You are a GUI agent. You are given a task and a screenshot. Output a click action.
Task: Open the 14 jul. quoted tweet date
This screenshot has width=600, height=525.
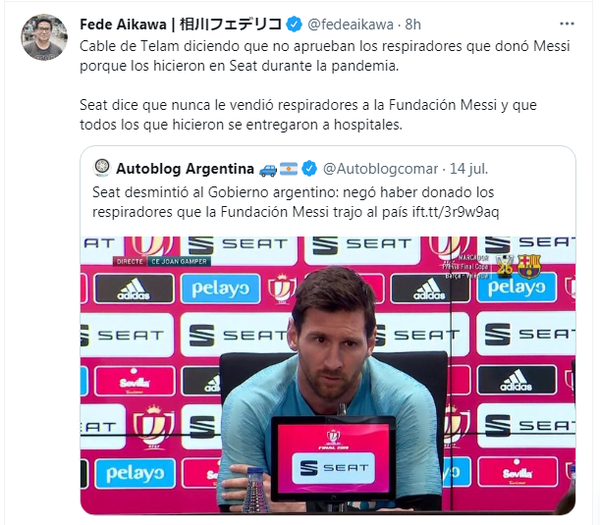pyautogui.click(x=468, y=169)
